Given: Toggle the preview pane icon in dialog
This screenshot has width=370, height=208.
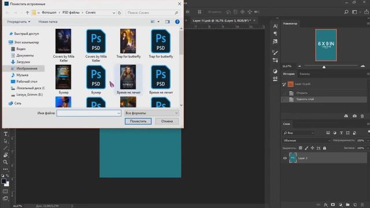Looking at the screenshot, I should point(167,22).
